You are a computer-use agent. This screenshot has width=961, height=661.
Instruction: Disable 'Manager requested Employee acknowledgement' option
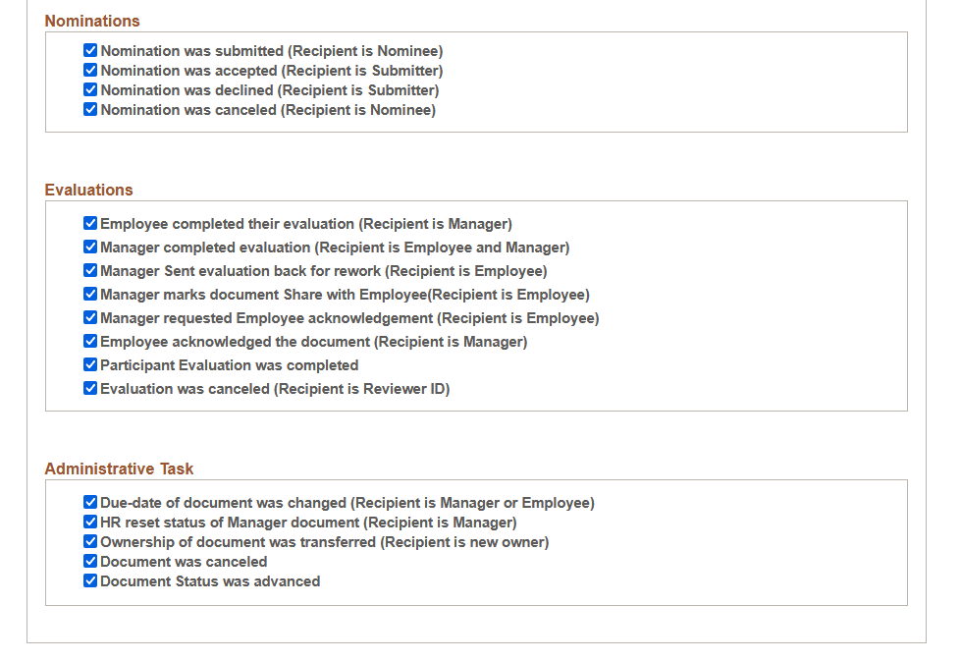(x=90, y=317)
